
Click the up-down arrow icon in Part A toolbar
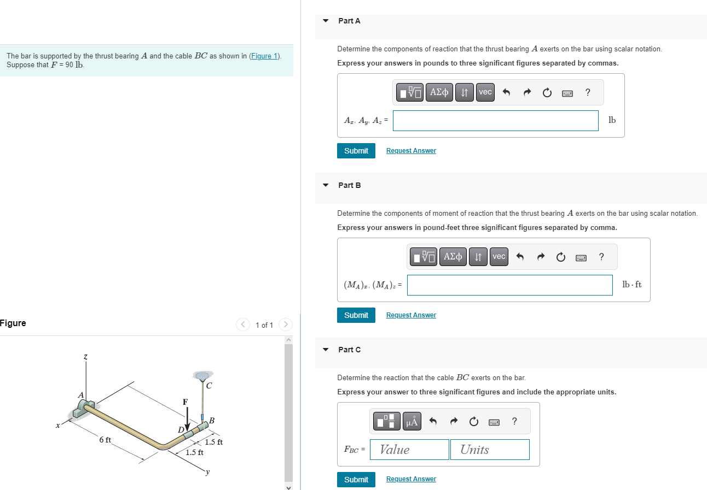tap(464, 92)
